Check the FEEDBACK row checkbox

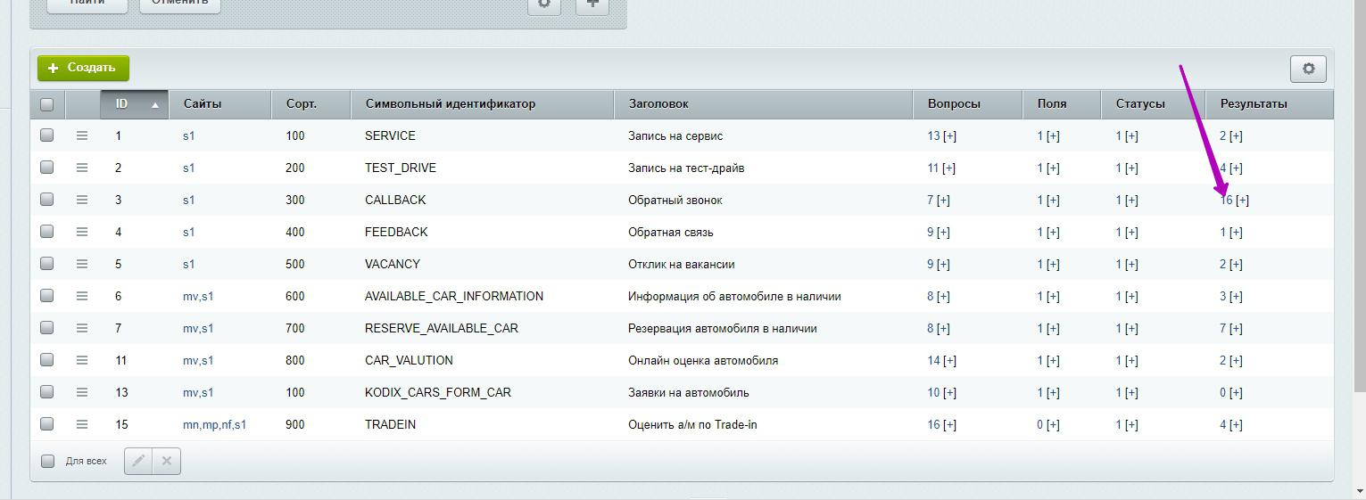[x=47, y=232]
